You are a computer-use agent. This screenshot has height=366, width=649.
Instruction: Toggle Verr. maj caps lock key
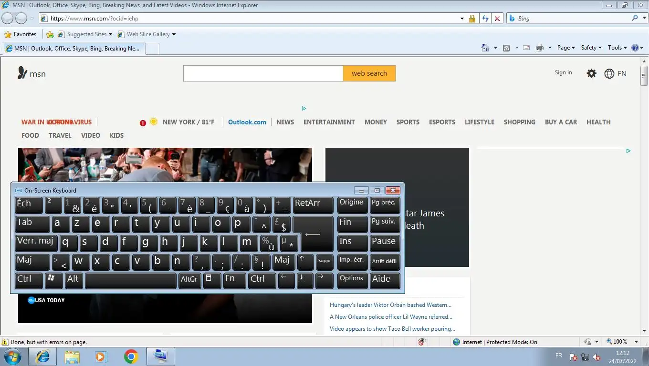[x=36, y=243]
